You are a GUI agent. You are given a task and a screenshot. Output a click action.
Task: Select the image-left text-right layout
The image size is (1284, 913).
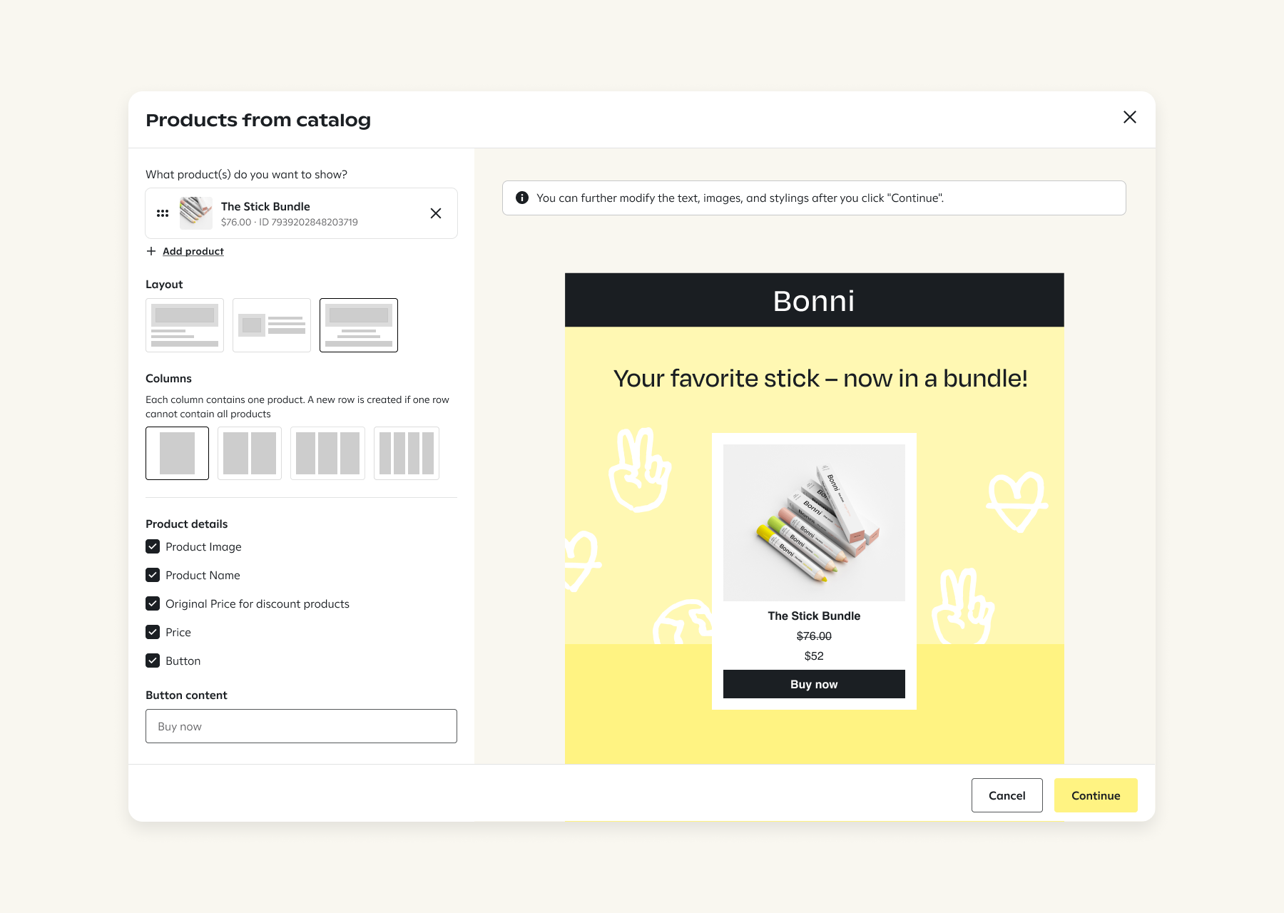(x=272, y=325)
